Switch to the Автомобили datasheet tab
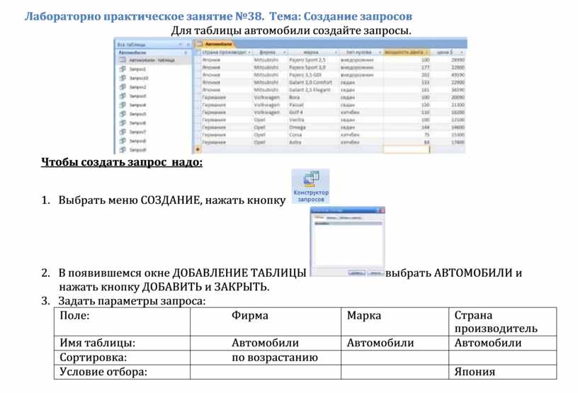This screenshot has height=393, width=578. [219, 44]
